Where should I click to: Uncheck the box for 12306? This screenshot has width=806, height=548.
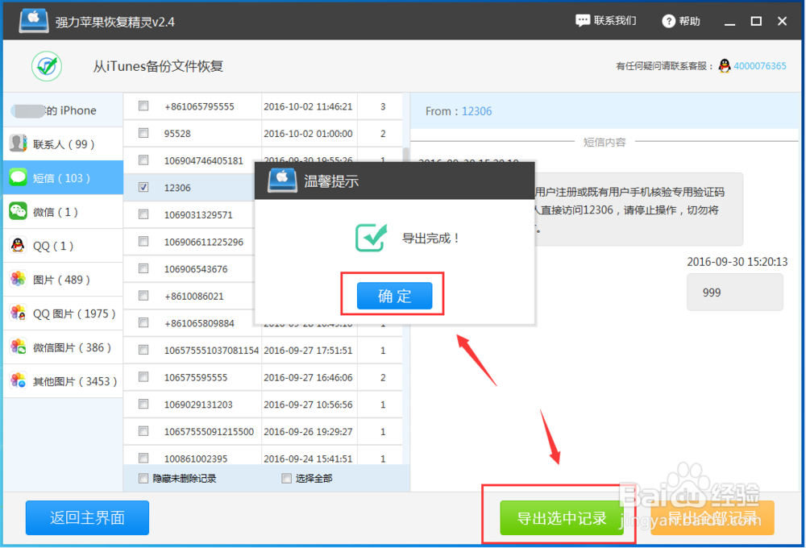click(x=143, y=187)
